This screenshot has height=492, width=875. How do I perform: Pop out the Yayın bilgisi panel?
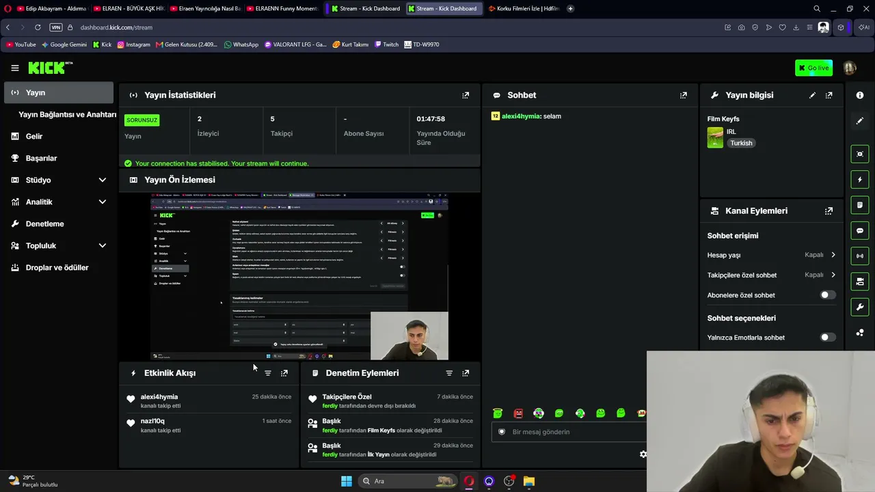coord(829,95)
